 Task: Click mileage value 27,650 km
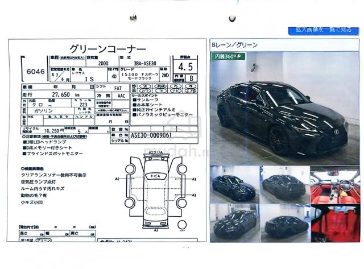click(66, 95)
